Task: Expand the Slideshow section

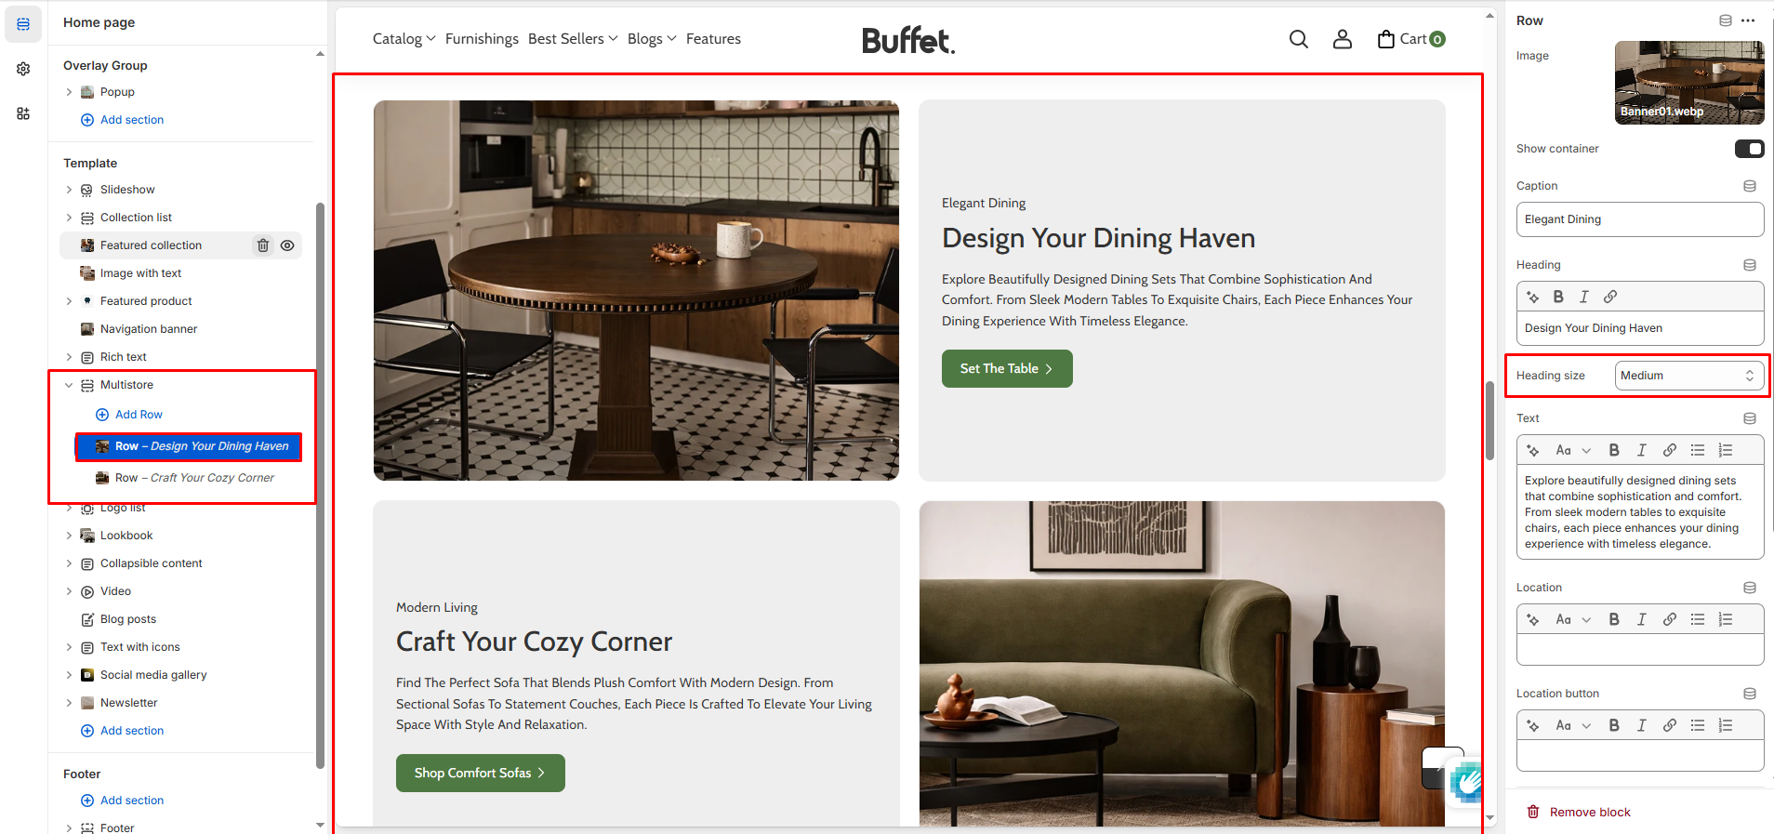Action: point(69,190)
